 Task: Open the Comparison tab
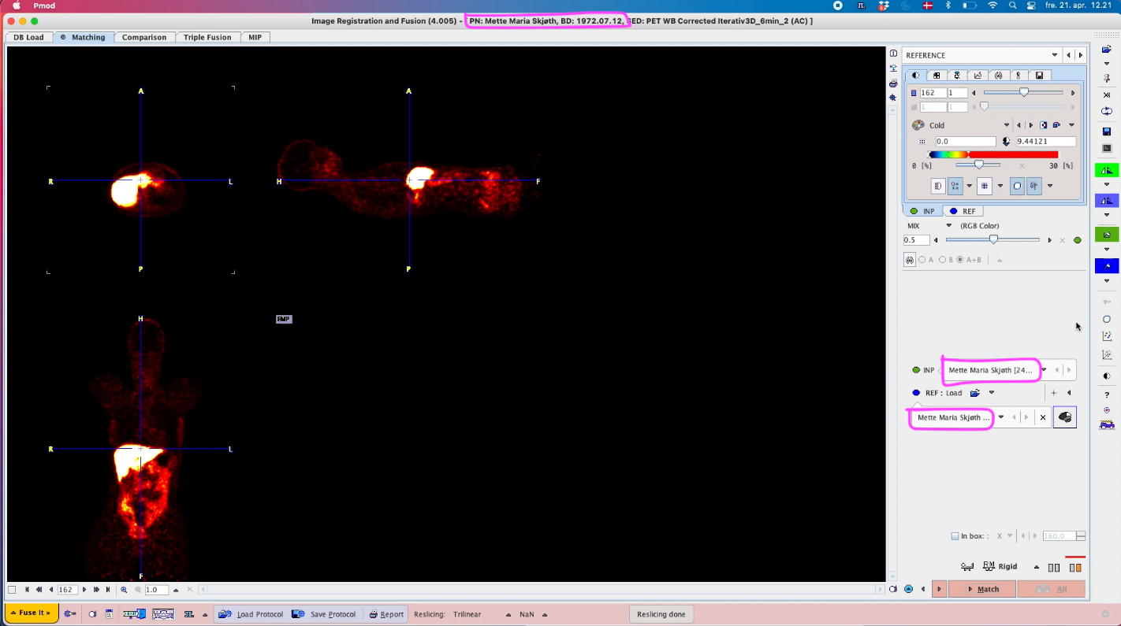(144, 37)
